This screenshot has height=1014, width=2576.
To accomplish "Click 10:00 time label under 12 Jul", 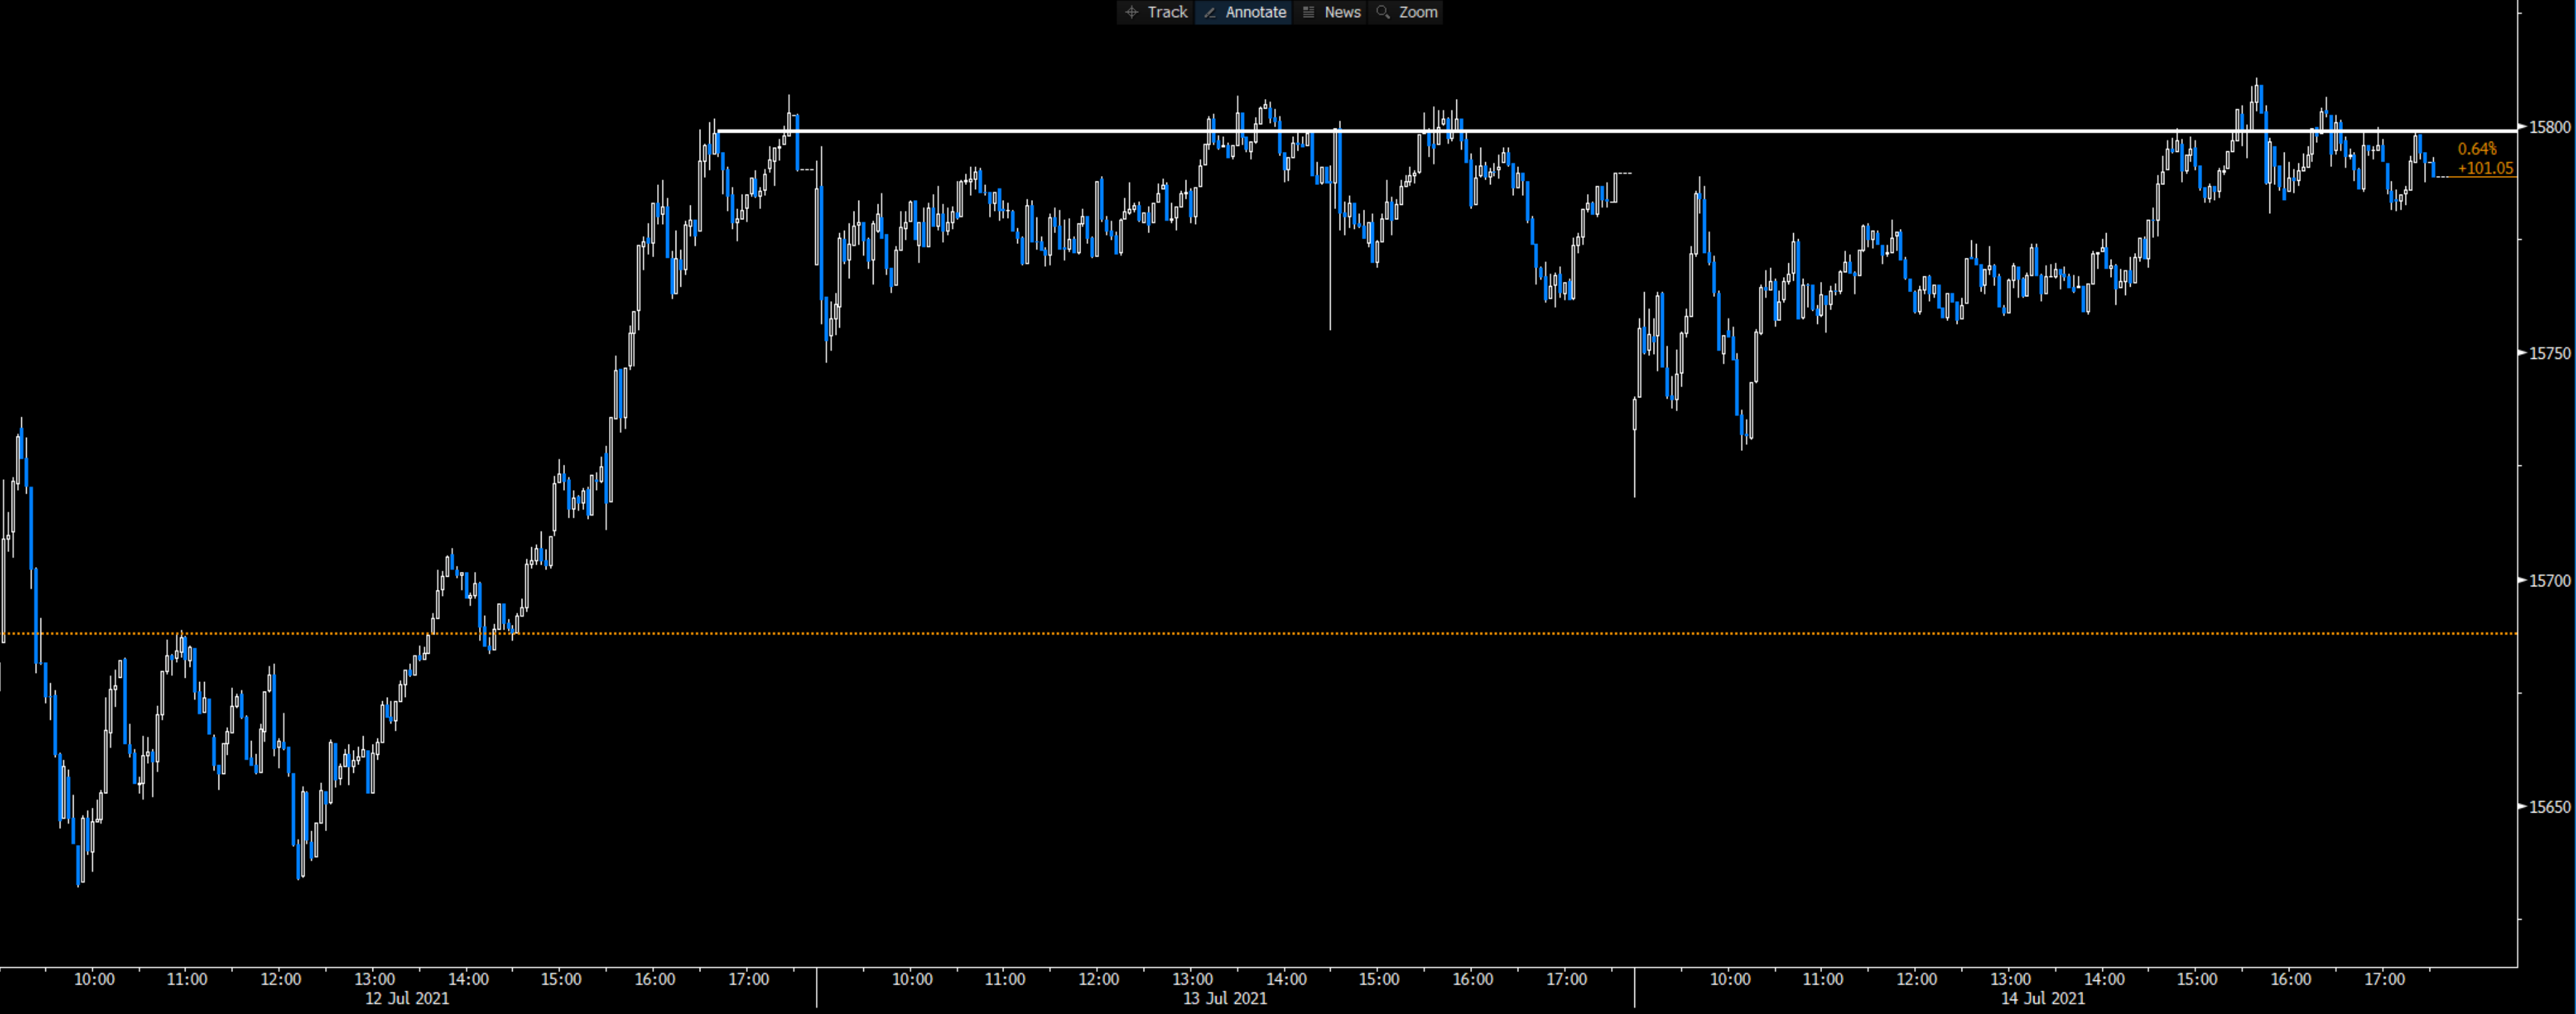I will click(x=94, y=979).
